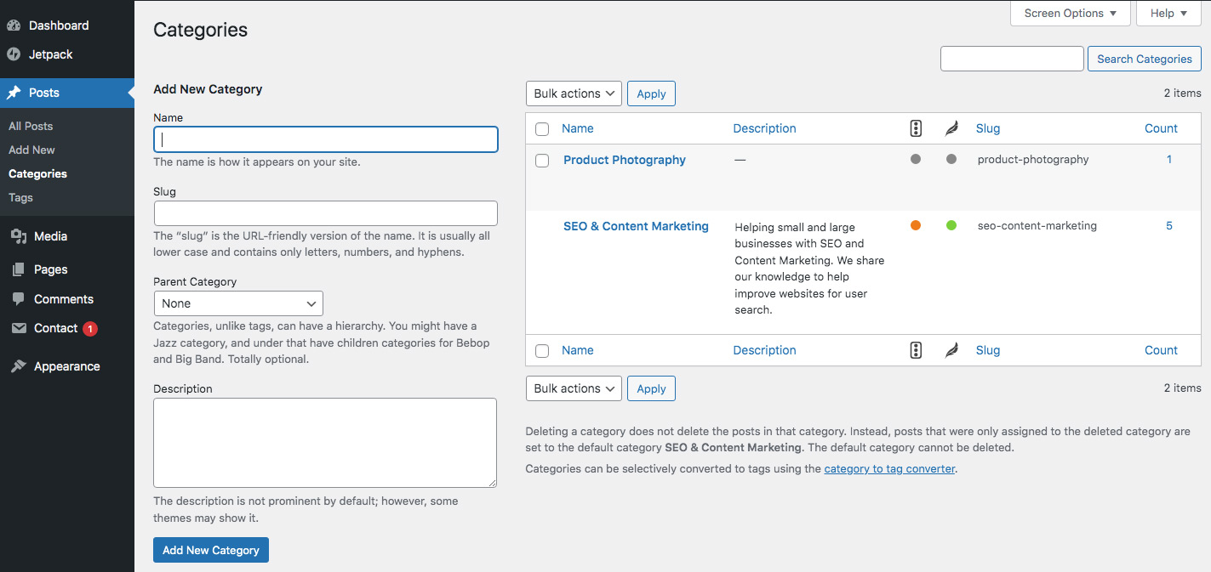The width and height of the screenshot is (1211, 572).
Task: Click the readability feather column header icon
Action: click(951, 127)
